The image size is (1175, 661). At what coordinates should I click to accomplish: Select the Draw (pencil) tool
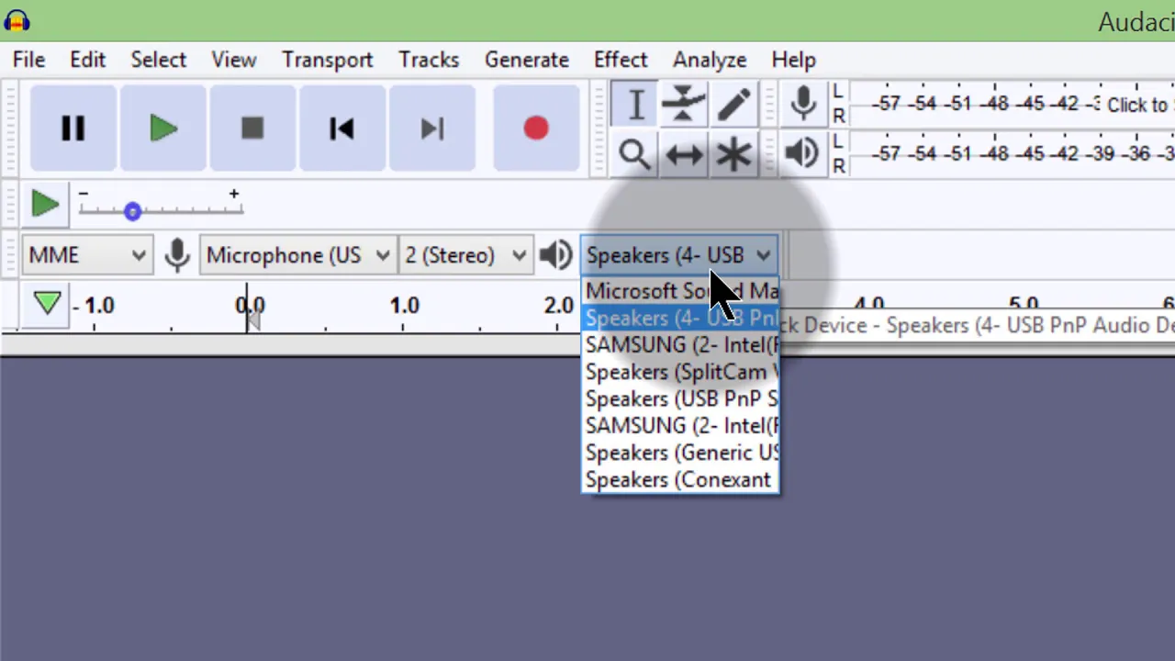pyautogui.click(x=733, y=105)
